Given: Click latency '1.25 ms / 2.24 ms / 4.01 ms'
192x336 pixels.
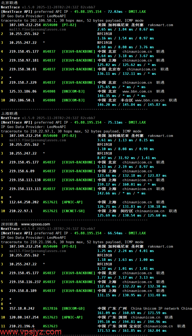Looking at the screenshot, I should click(126, 251).
